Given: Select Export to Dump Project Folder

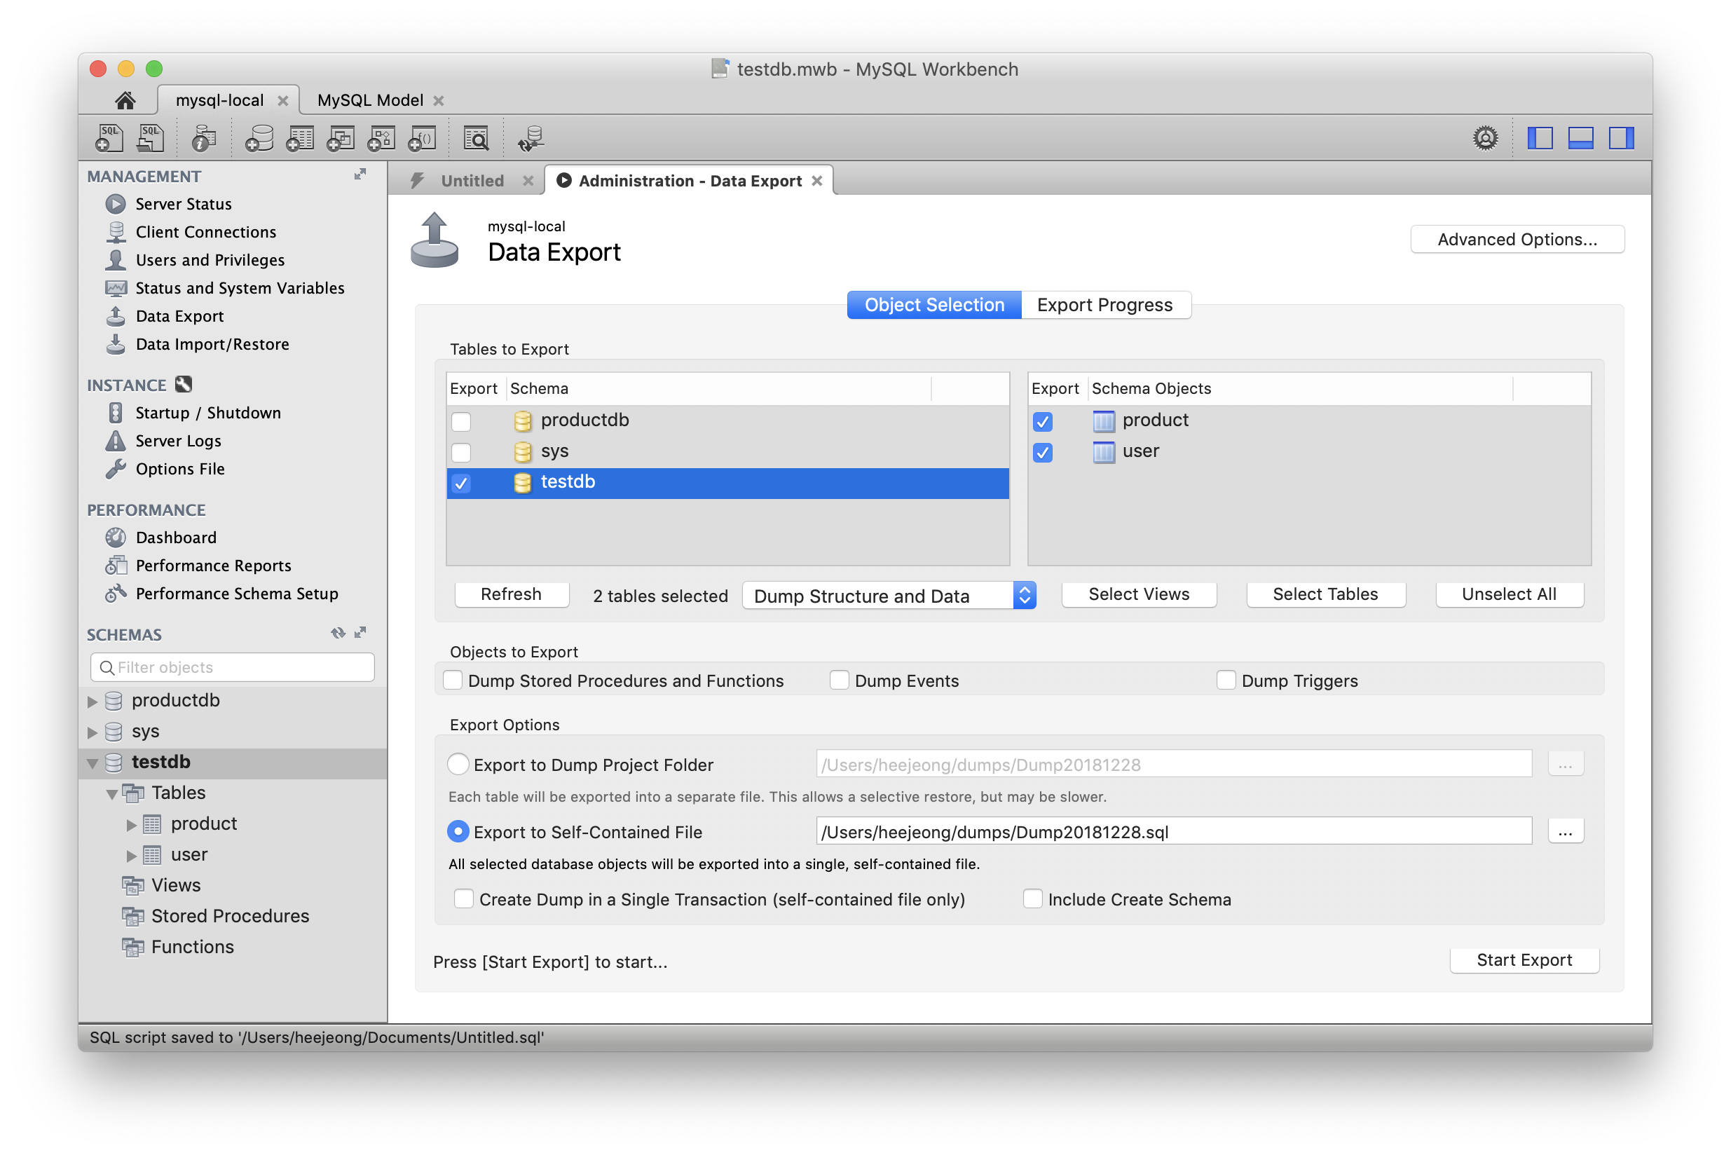Looking at the screenshot, I should 458,764.
